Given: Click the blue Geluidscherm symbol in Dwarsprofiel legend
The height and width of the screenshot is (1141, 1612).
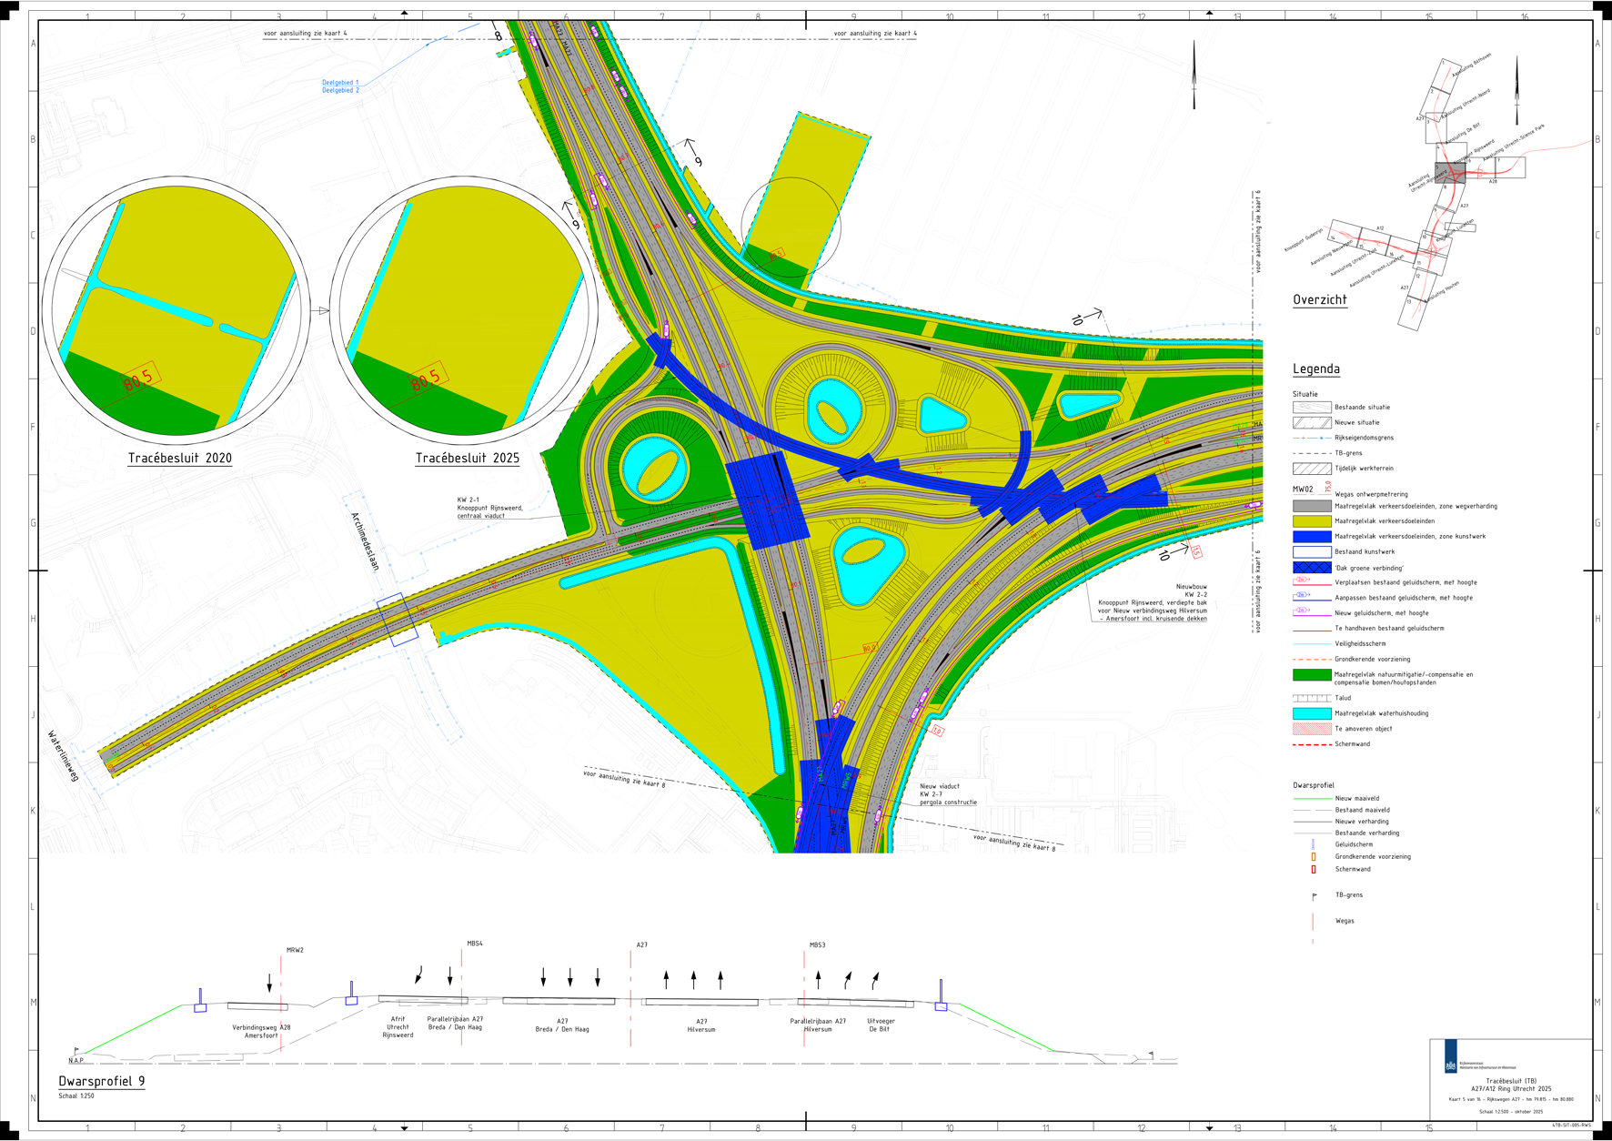Looking at the screenshot, I should tap(1313, 844).
